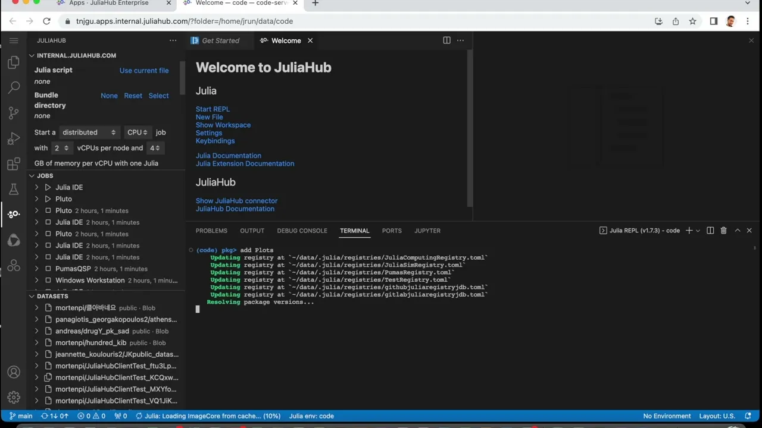
Task: Open the Extensions view in activity bar
Action: [x=14, y=164]
